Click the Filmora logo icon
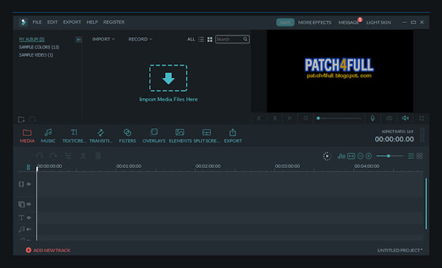 [x=23, y=22]
